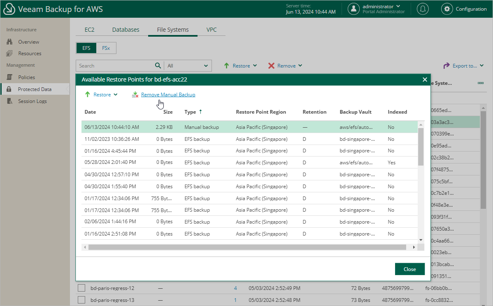Viewport: 493px width, 306px height.
Task: Sort by the Indexed column header
Action: (397, 112)
